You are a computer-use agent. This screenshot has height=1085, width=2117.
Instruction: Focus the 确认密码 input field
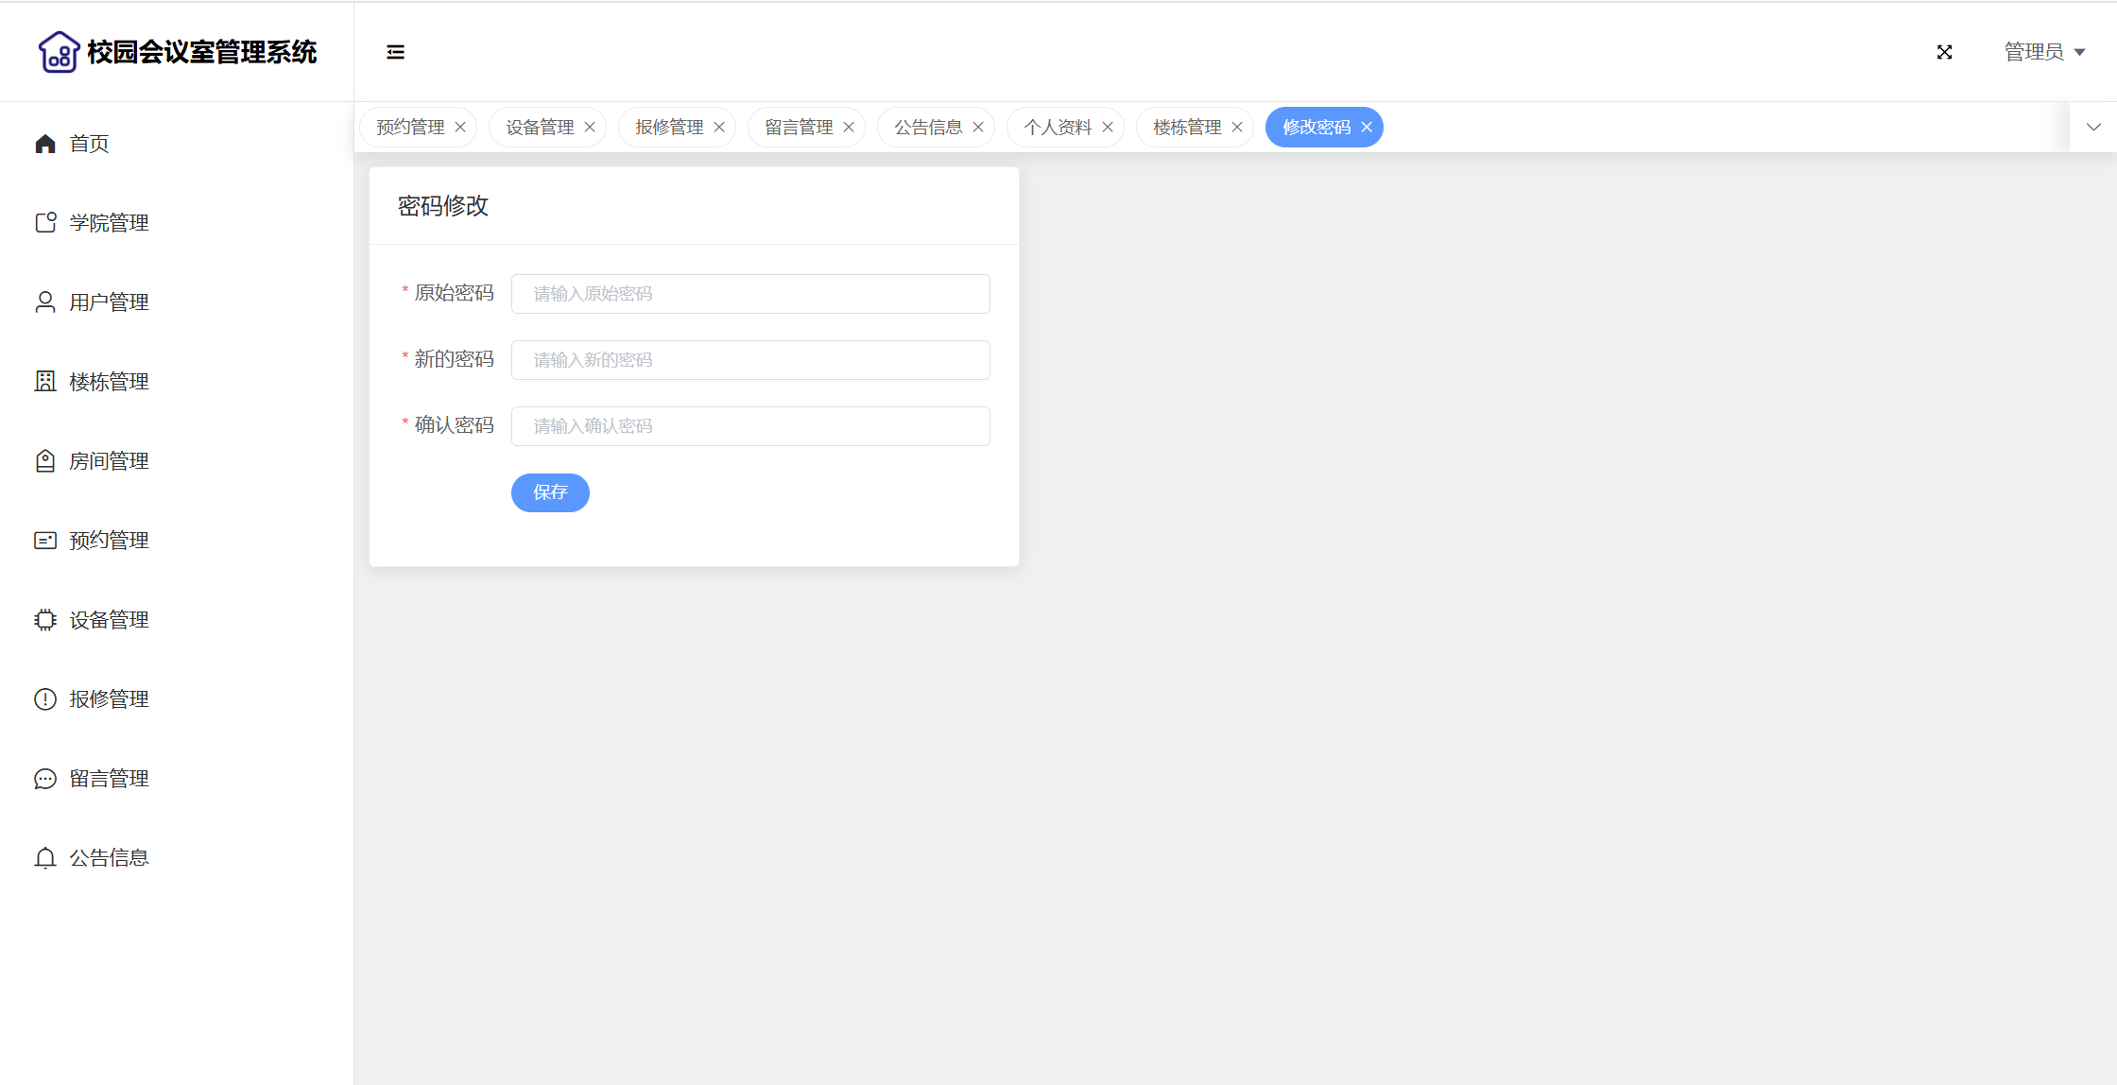pyautogui.click(x=750, y=426)
